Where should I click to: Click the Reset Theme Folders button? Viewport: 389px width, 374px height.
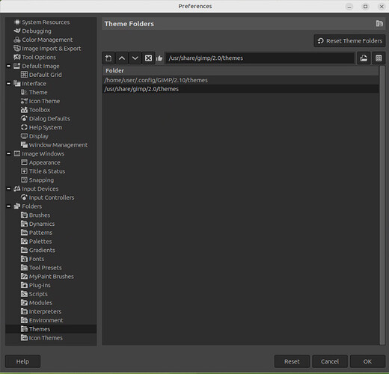(349, 40)
